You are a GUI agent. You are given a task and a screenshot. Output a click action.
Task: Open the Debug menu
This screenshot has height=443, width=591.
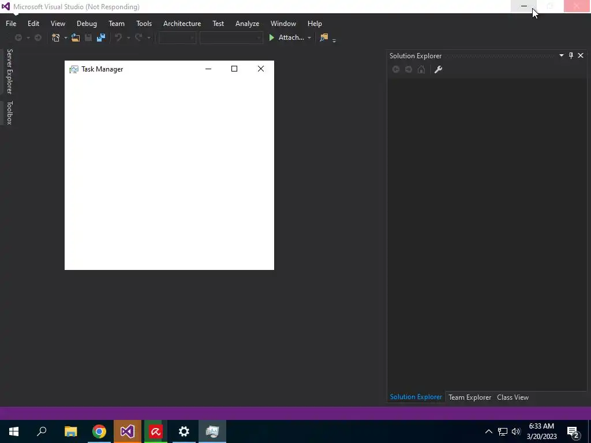(87, 23)
